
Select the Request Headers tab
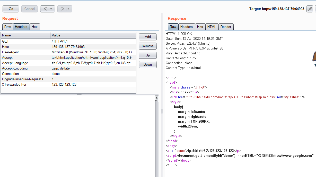21,27
